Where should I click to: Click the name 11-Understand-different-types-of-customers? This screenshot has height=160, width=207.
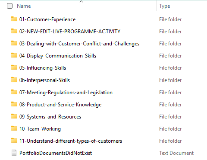(71, 141)
